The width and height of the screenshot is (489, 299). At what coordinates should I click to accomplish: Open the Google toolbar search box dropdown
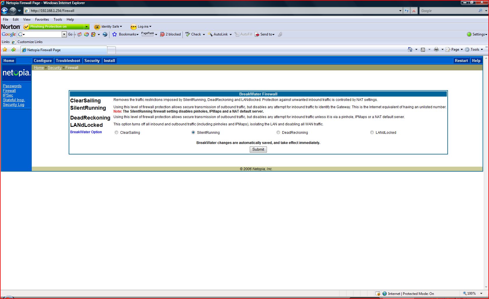(64, 34)
